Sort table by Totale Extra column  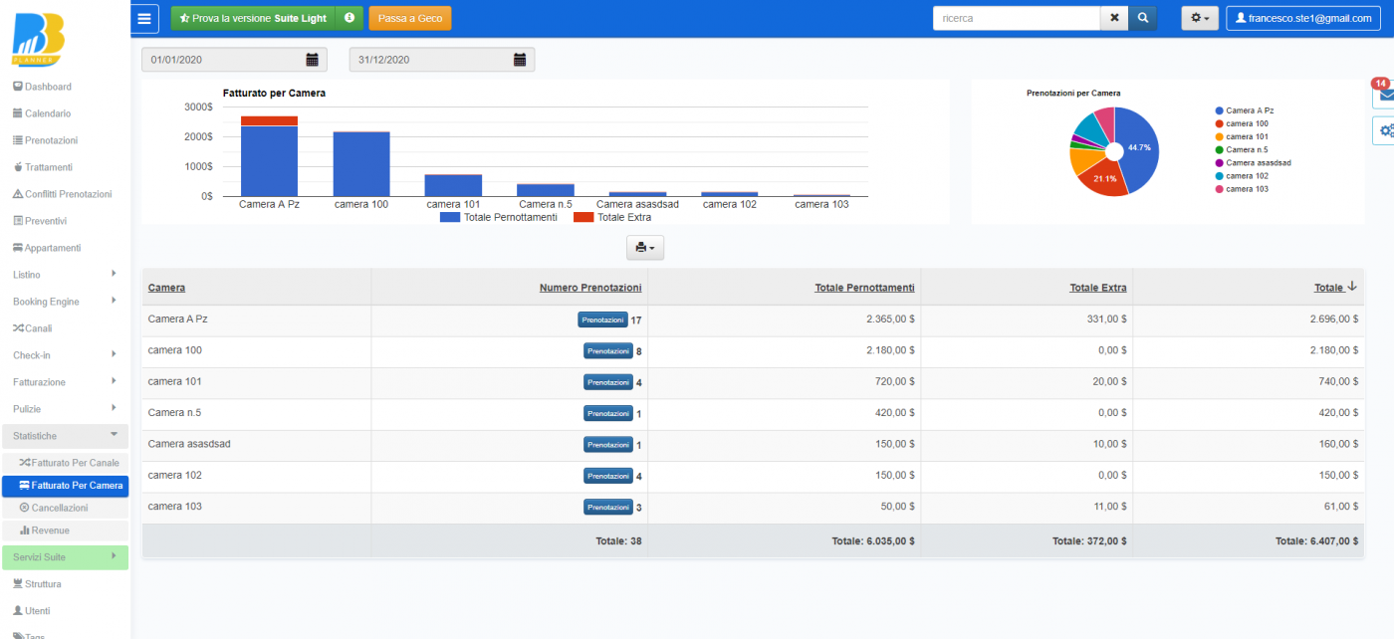click(1098, 288)
